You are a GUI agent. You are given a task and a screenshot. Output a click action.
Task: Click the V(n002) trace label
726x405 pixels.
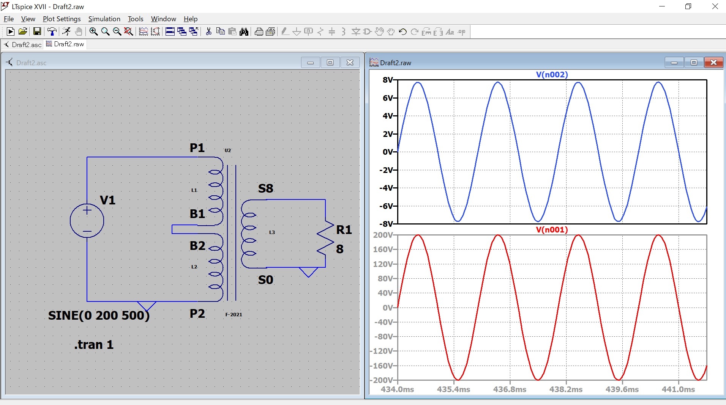(x=552, y=74)
